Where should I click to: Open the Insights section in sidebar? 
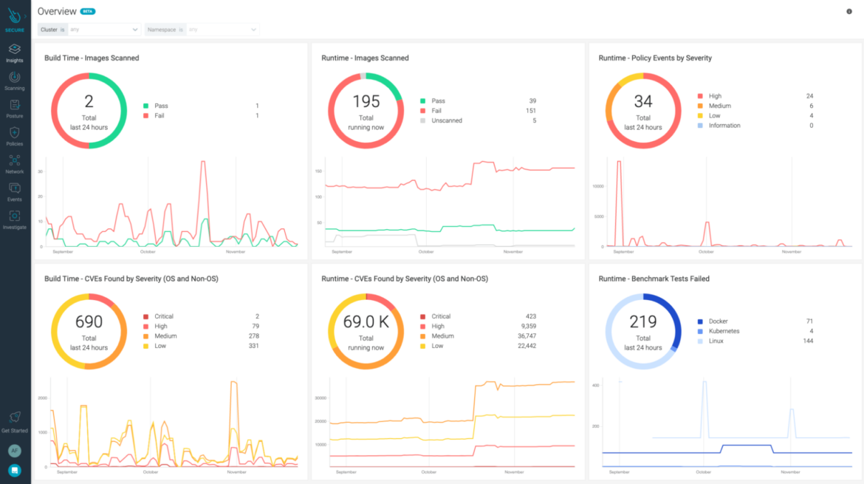pos(15,50)
